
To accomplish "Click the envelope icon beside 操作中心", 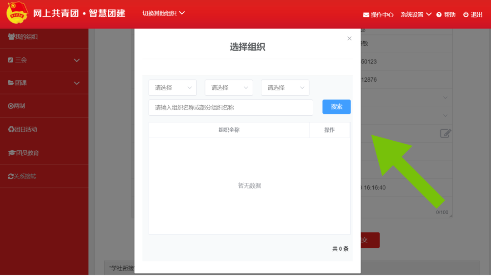I will (x=366, y=15).
